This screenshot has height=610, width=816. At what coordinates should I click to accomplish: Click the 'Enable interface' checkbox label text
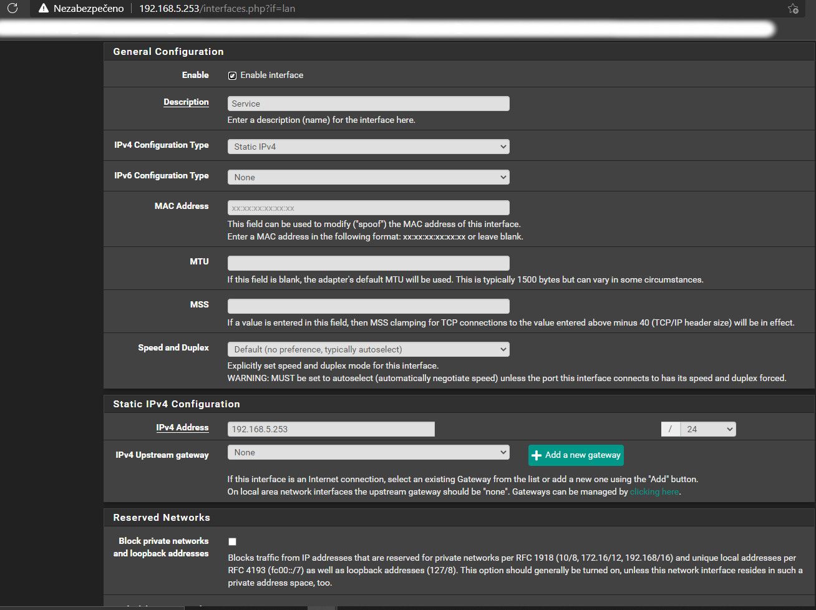[x=272, y=75]
